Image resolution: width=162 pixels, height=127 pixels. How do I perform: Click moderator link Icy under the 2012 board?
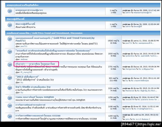22,83
